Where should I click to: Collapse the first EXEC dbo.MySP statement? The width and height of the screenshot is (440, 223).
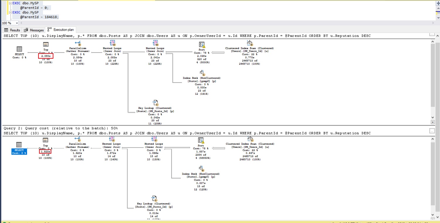pos(11,3)
